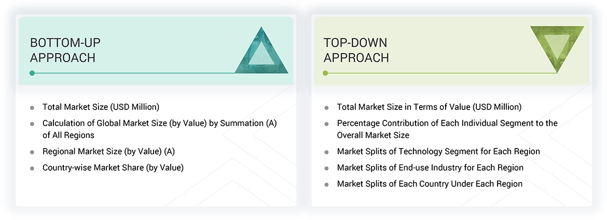
Task: Click the Top-Down Approach heading
Action: pos(356,50)
